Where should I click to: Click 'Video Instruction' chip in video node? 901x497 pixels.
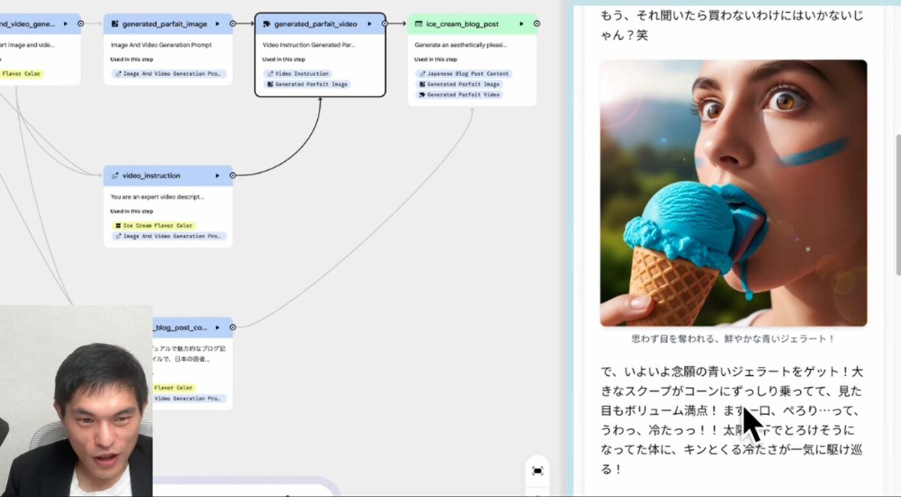click(297, 74)
